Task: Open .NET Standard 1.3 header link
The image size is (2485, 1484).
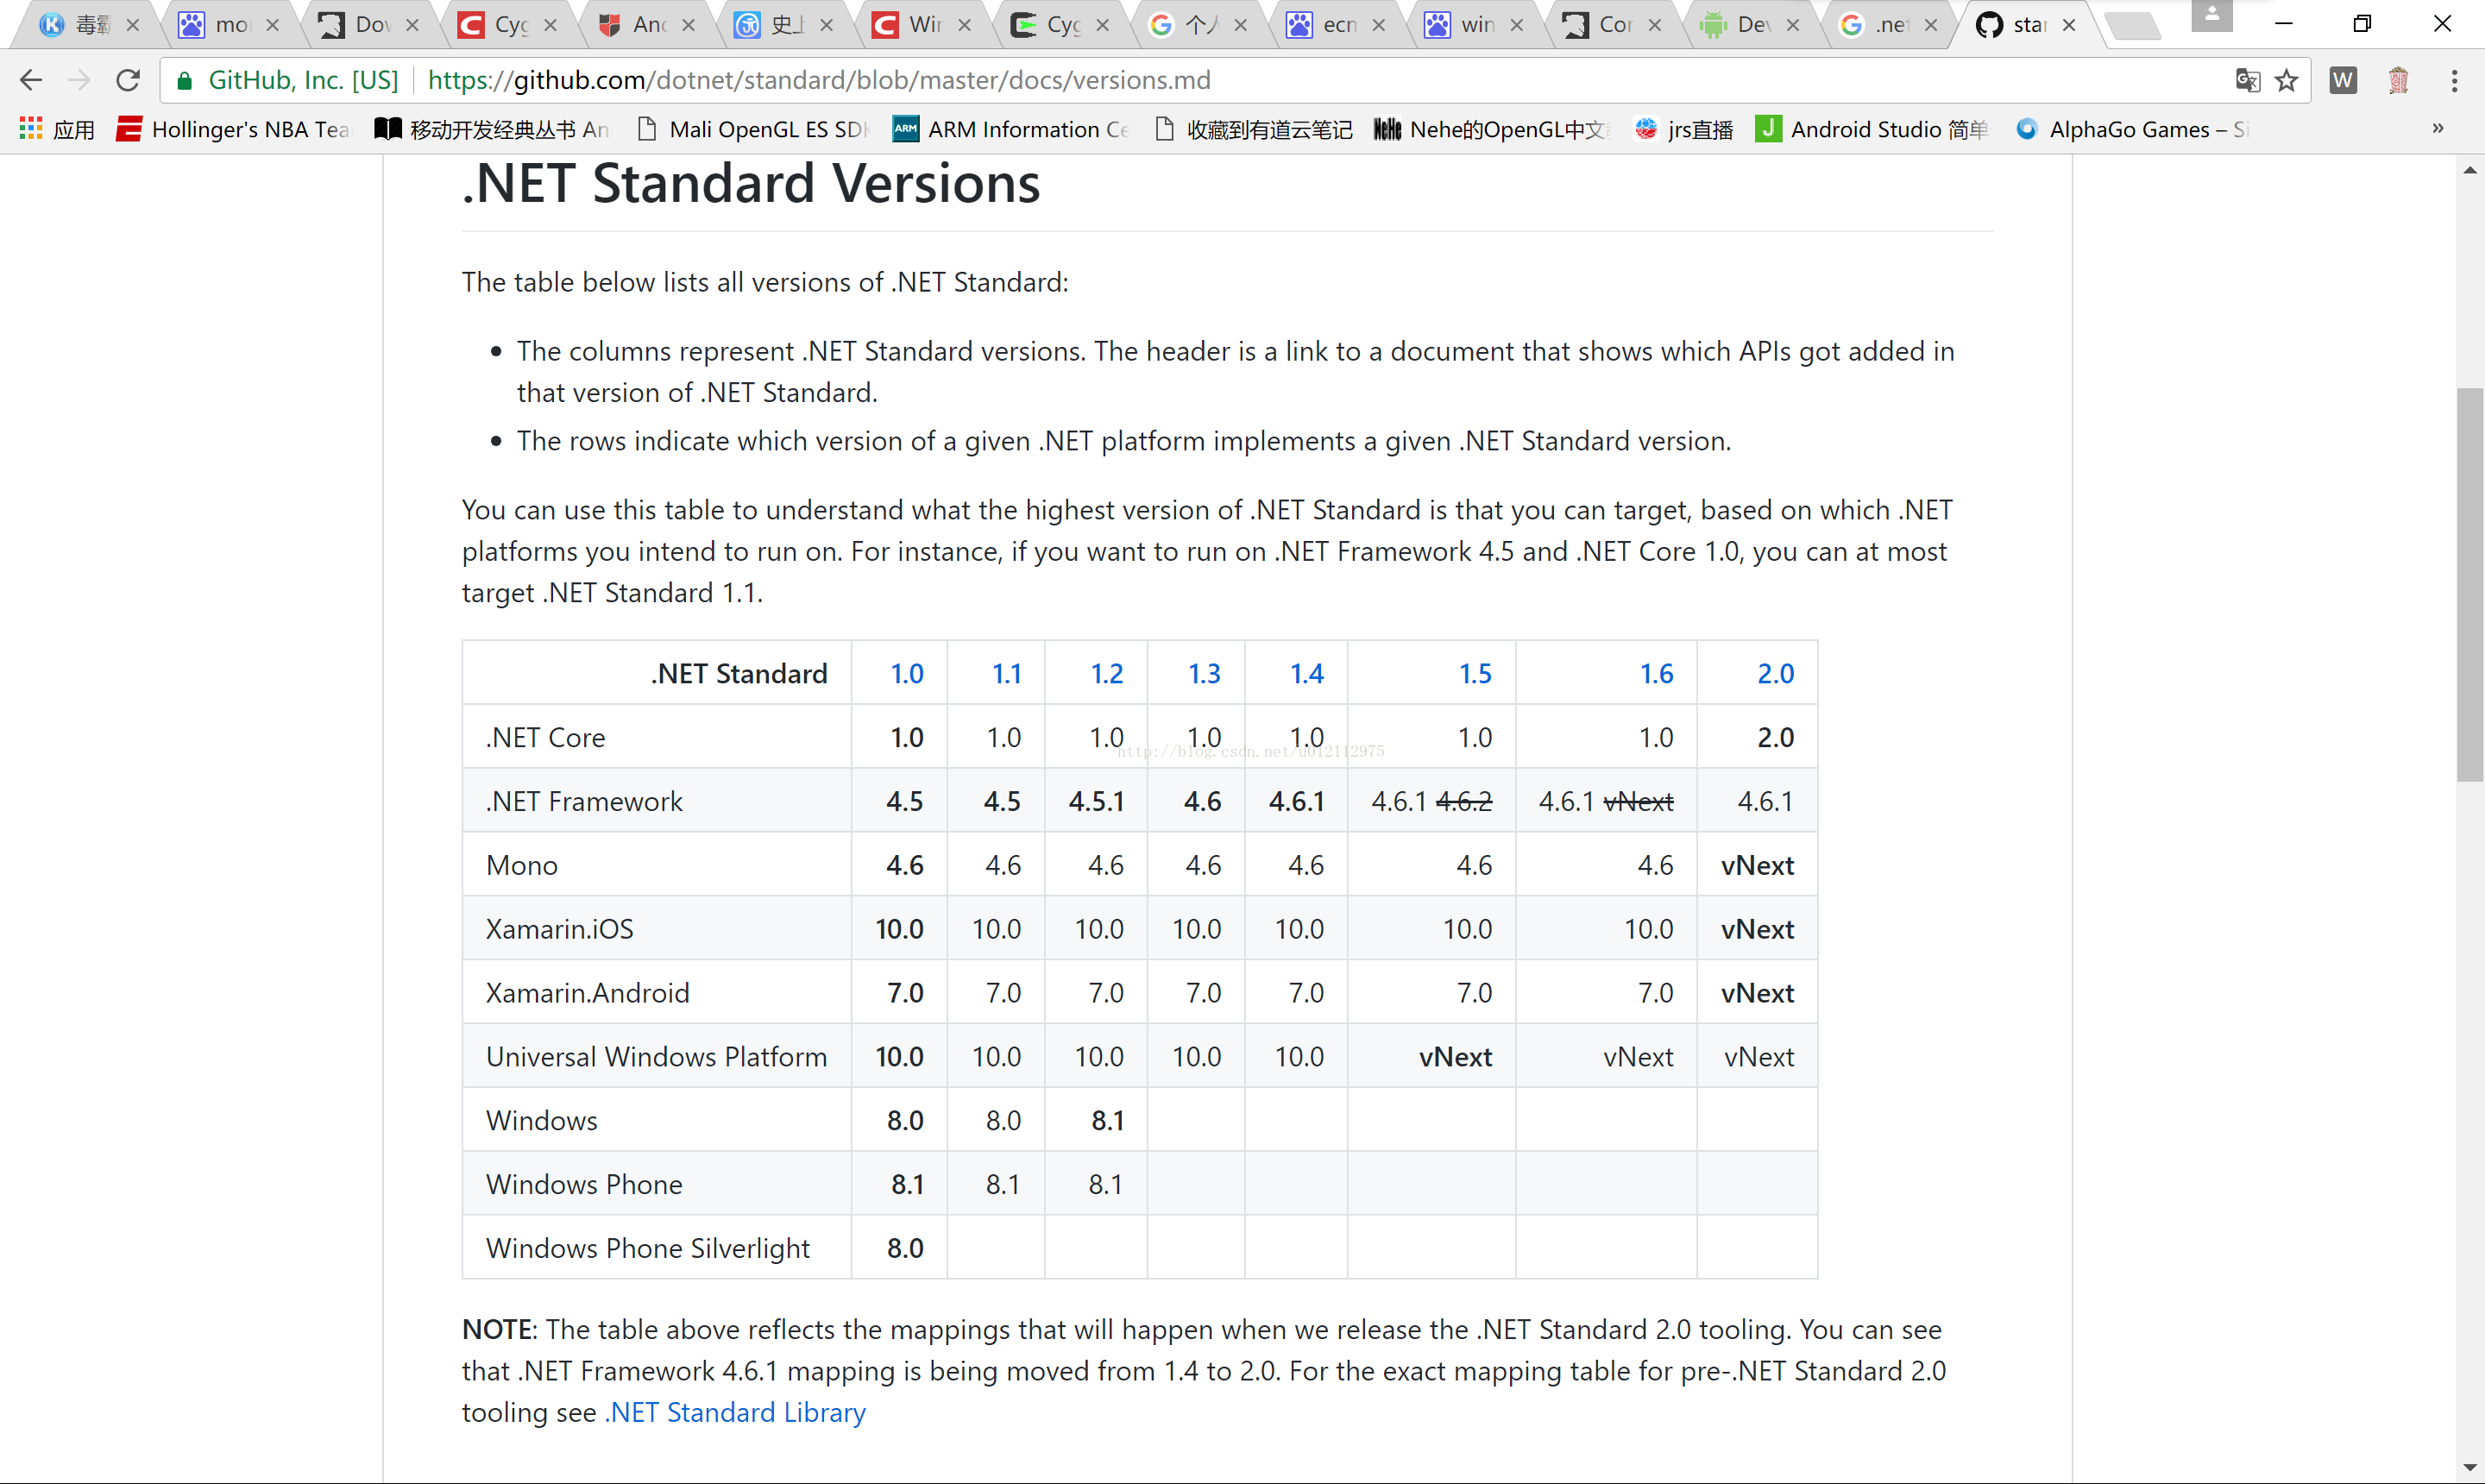Action: pos(1204,674)
